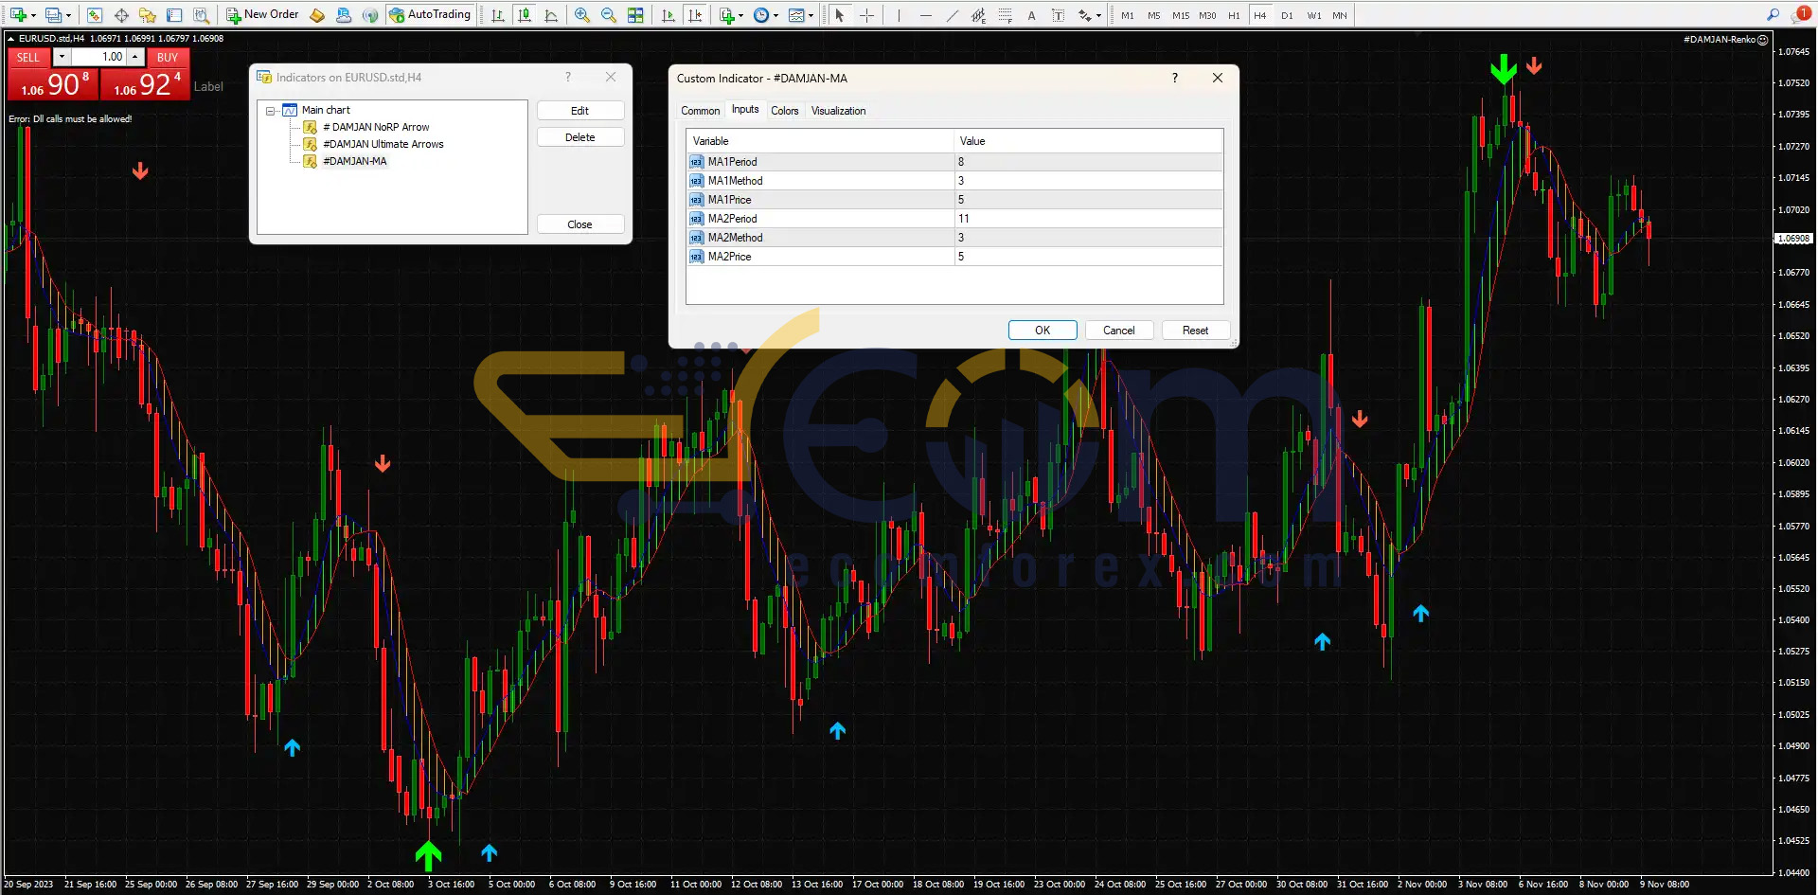Open the Profiles toolbar icon

(54, 15)
